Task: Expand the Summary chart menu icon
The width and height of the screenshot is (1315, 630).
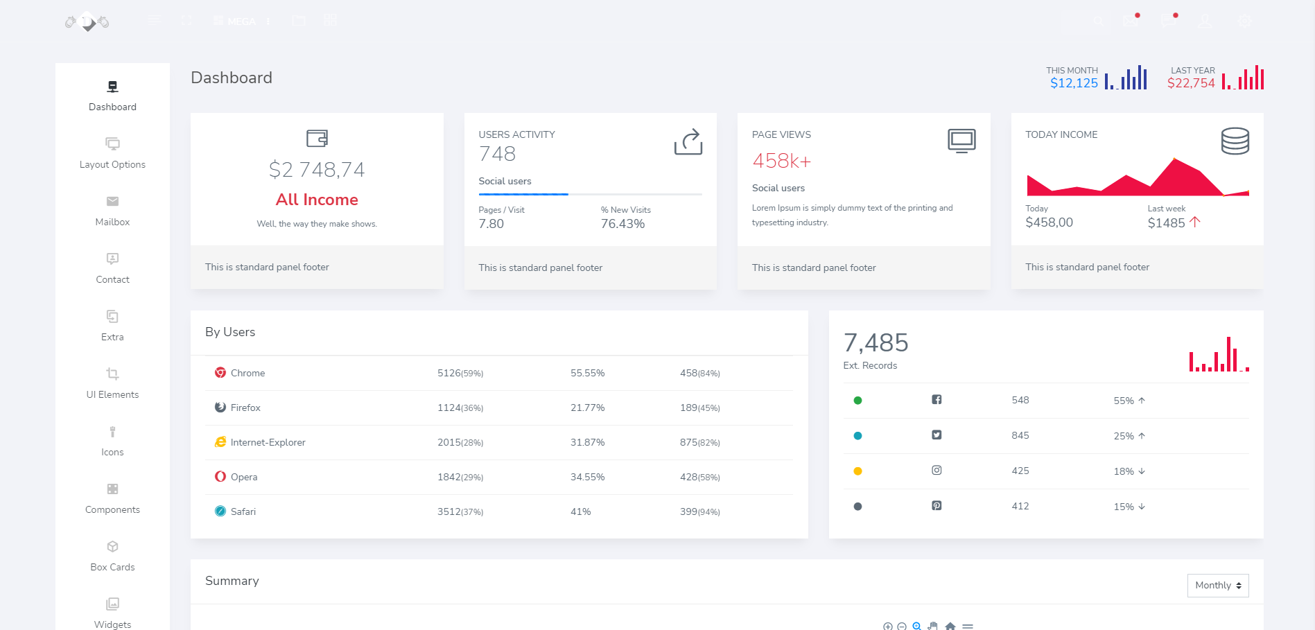Action: [968, 626]
